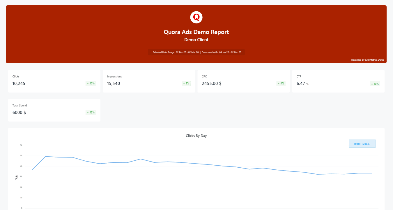Click the 6k y-axis label

pyautogui.click(x=21, y=145)
